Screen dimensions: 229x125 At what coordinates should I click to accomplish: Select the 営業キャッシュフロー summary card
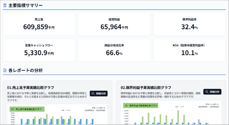coord(39,50)
